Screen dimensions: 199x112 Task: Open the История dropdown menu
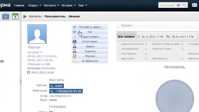(x=69, y=5)
